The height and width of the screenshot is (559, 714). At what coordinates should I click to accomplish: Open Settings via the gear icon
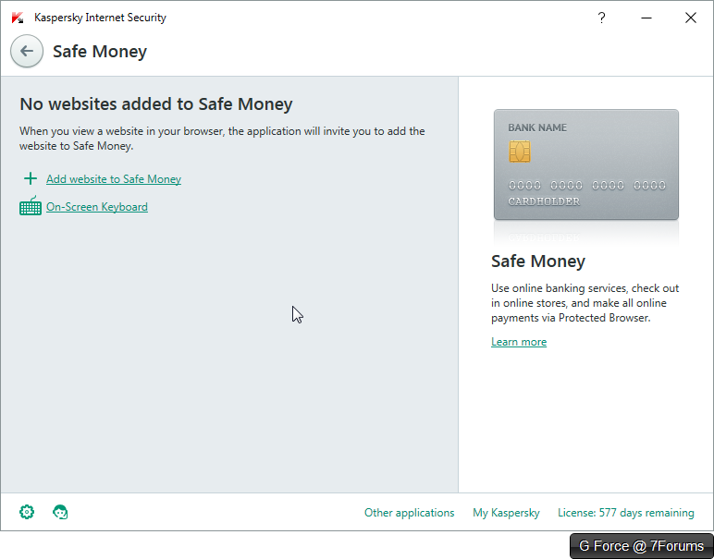(27, 512)
